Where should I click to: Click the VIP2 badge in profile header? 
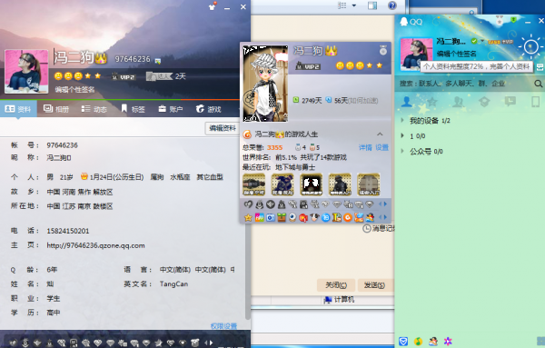(124, 76)
